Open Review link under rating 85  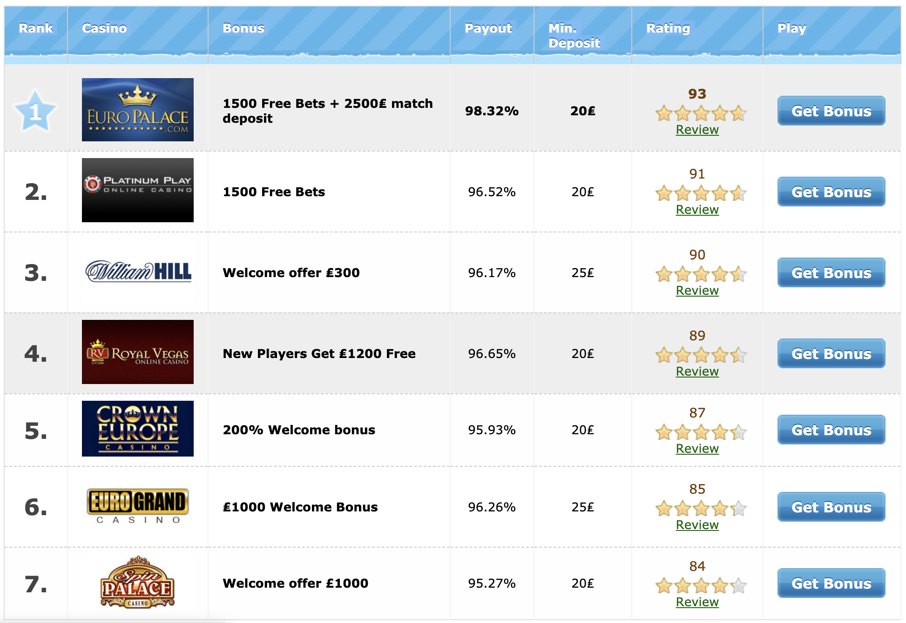[x=697, y=525]
